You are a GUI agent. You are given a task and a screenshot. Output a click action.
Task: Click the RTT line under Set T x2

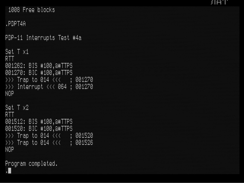click(x=10, y=115)
